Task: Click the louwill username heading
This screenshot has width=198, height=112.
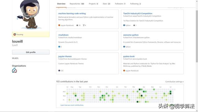Action: (x=17, y=42)
